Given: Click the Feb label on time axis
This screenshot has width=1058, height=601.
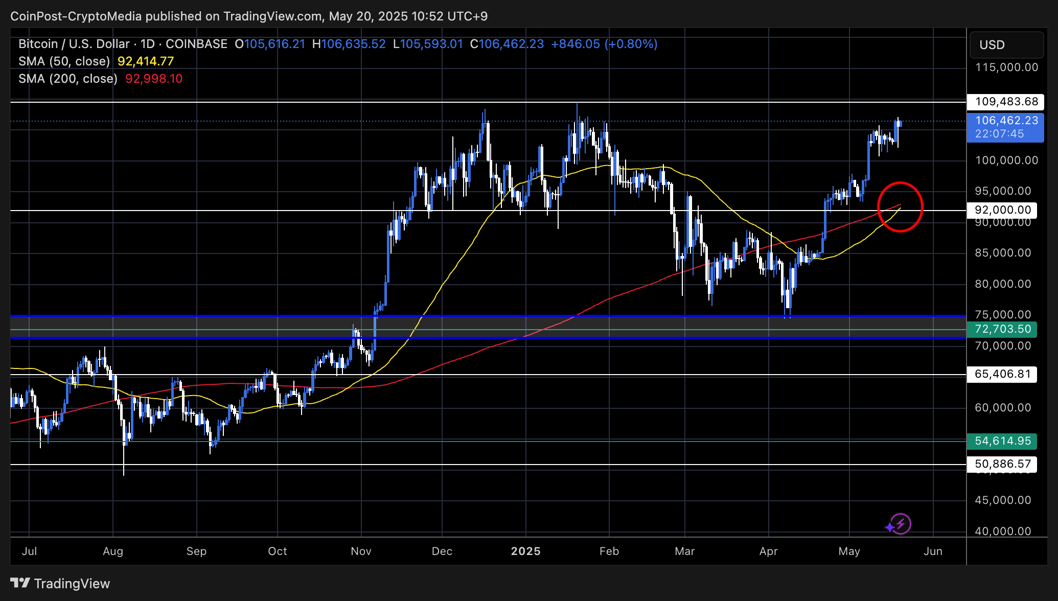Looking at the screenshot, I should [609, 551].
